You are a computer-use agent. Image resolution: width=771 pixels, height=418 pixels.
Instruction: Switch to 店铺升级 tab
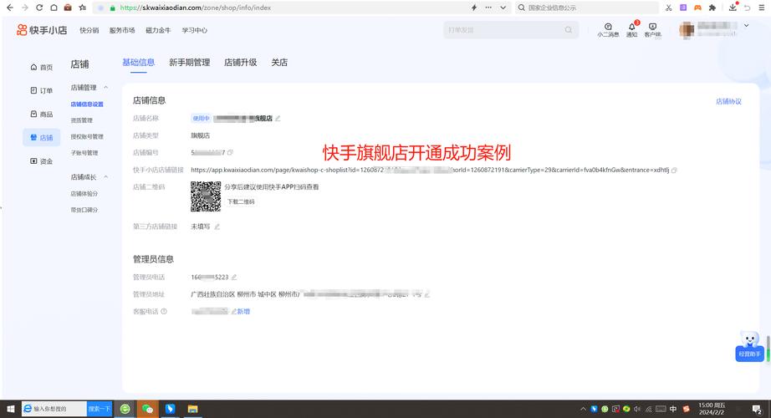241,63
